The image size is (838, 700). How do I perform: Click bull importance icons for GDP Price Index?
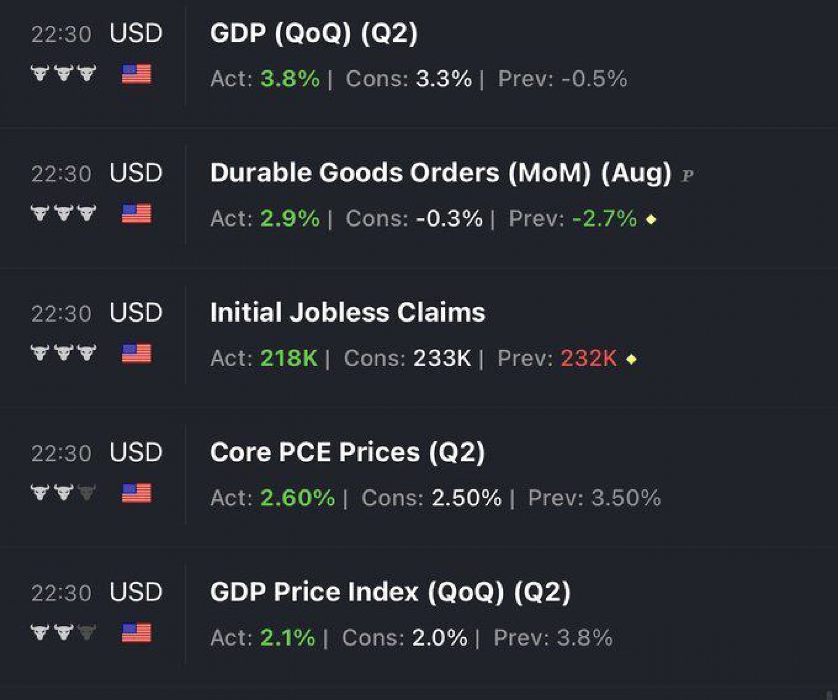pos(63,632)
